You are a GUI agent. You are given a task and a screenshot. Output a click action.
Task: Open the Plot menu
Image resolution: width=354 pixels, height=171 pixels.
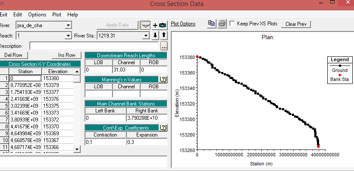56,15
